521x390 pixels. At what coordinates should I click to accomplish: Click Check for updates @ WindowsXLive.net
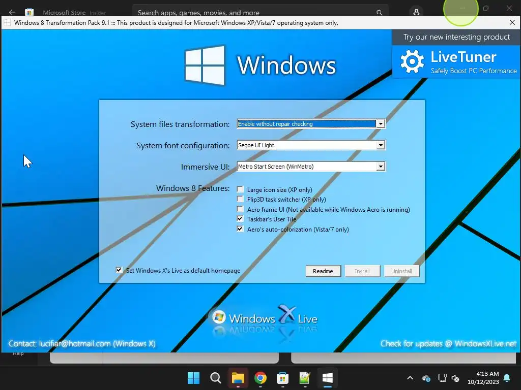448,344
